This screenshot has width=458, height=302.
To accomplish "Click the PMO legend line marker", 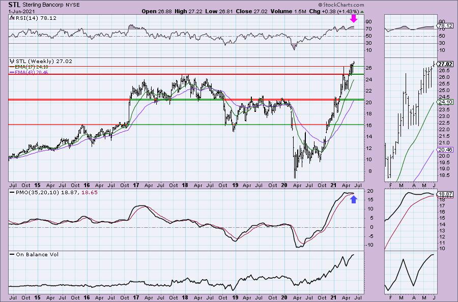I will [x=12, y=193].
